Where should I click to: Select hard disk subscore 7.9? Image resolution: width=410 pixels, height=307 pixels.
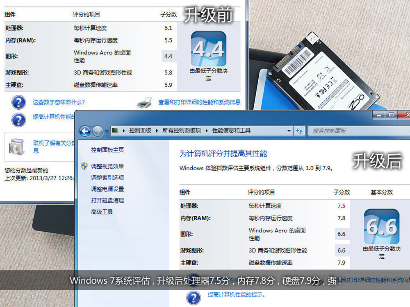(341, 263)
